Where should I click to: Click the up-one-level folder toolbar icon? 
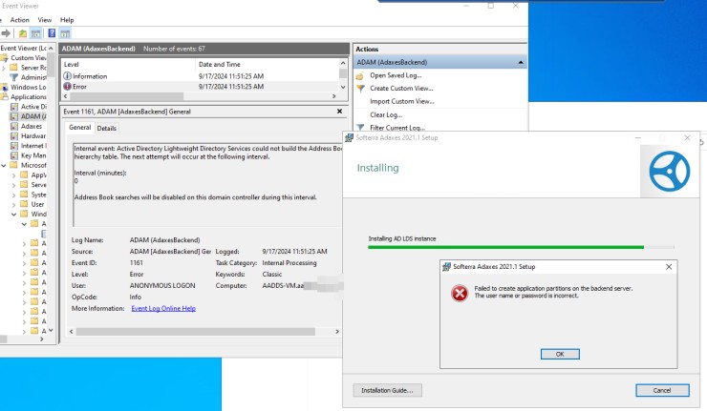click(x=23, y=33)
